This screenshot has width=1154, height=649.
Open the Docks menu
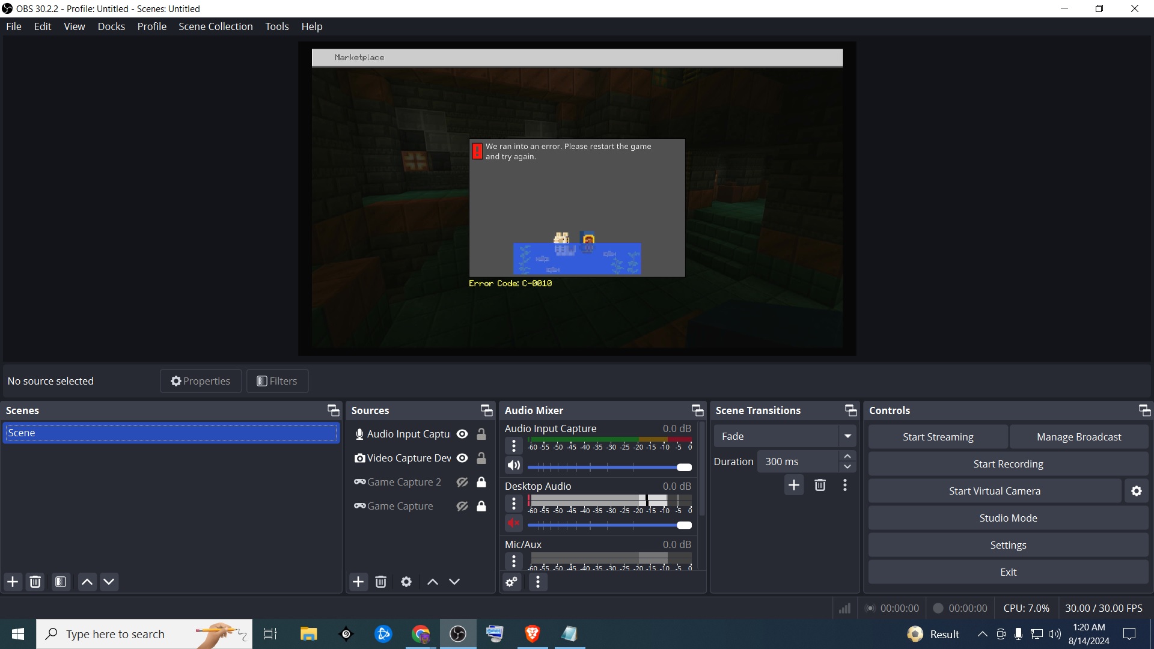tap(111, 26)
